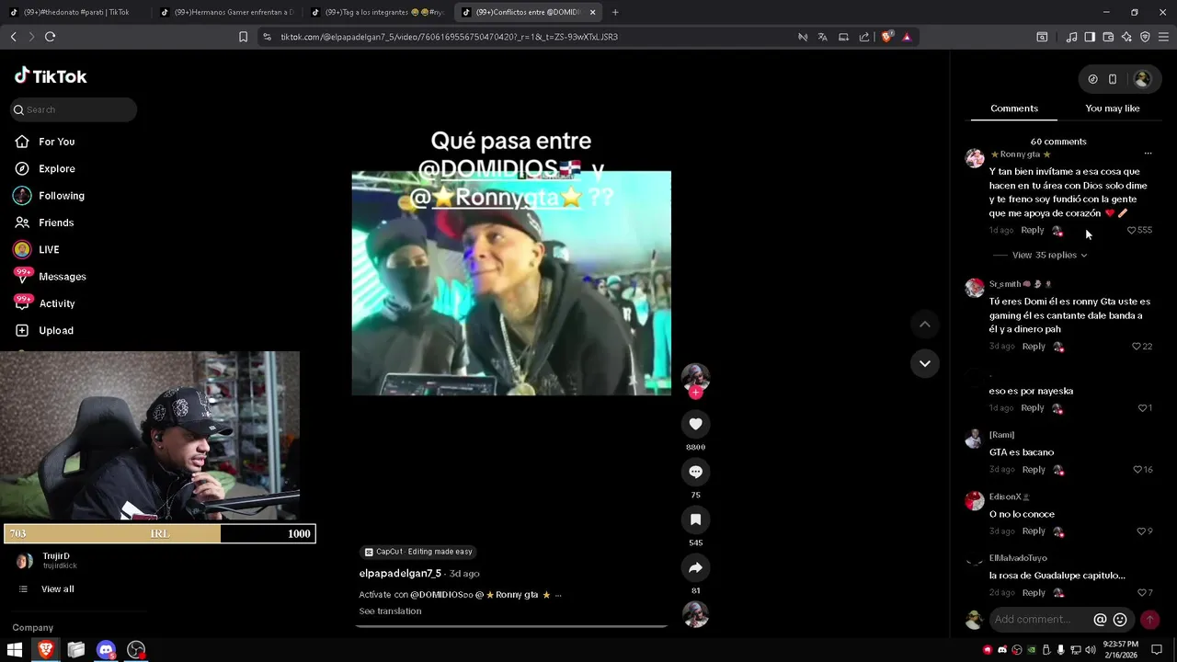Image resolution: width=1177 pixels, height=662 pixels.
Task: Click the phone app icon near profile avatar
Action: pos(1113,79)
